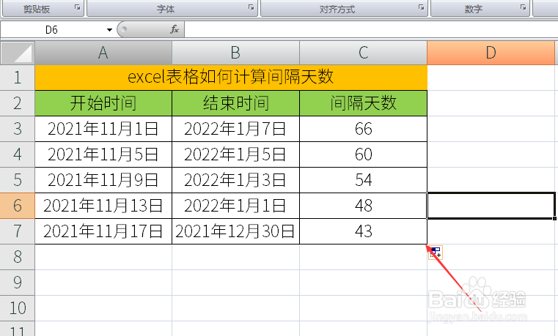
Task: Select cell with 2022年1月5日
Action: click(235, 154)
